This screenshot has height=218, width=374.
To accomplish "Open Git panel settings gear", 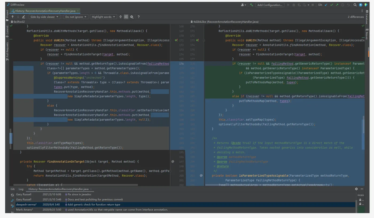I will pos(356,189).
